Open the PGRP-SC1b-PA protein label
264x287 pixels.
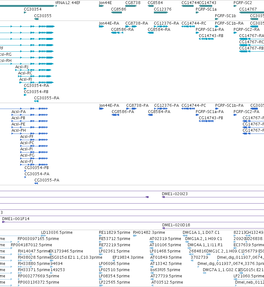(229, 106)
